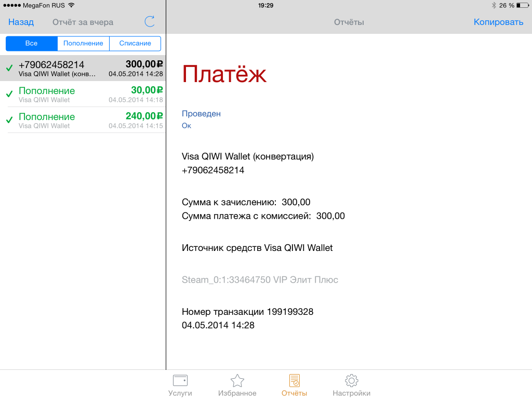Switch filter to Пополнение
532x399 pixels.
click(x=83, y=43)
